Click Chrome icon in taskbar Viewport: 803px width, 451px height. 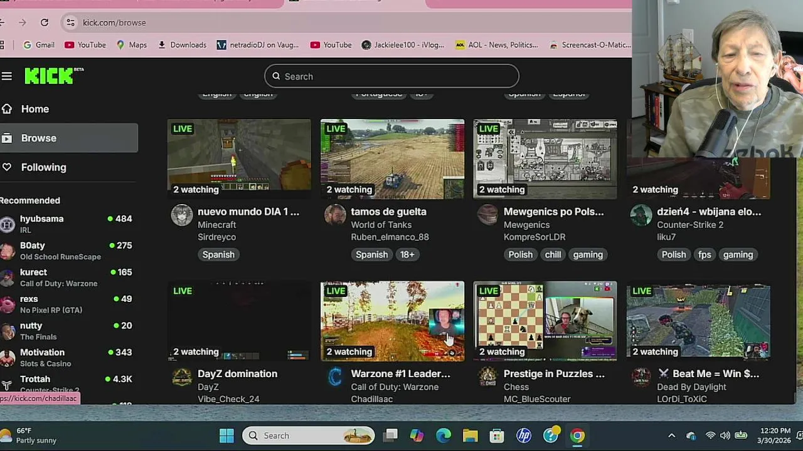pos(577,435)
